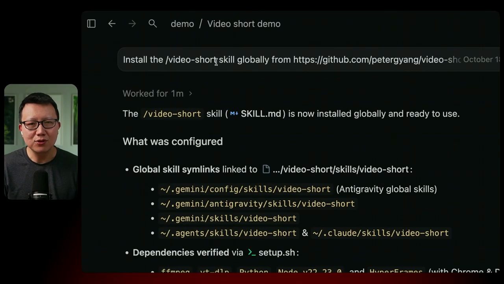The height and width of the screenshot is (284, 504).
Task: Click the '~/.gemini/config/skills/video-short' path
Action: pyautogui.click(x=245, y=189)
